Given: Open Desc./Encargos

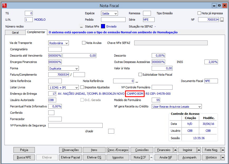Looking at the screenshot, I should 118,150.
